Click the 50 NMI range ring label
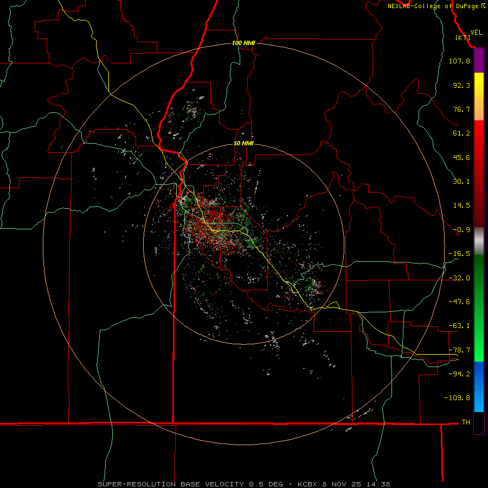This screenshot has height=488, width=488. tap(243, 144)
